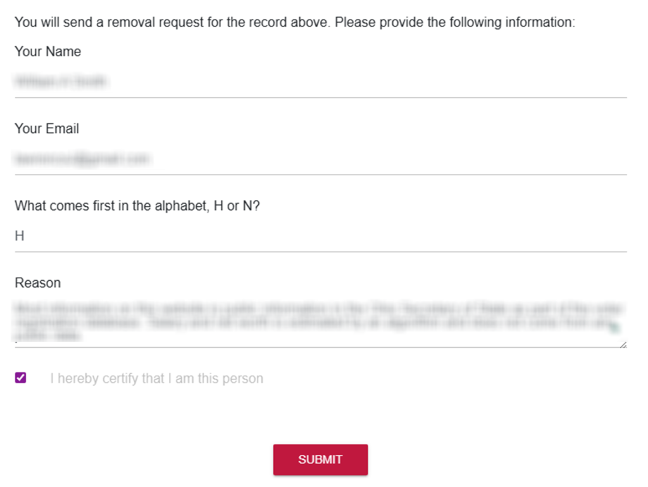This screenshot has width=648, height=487.
Task: Click the last line of blurred Reason text
Action: (x=48, y=336)
